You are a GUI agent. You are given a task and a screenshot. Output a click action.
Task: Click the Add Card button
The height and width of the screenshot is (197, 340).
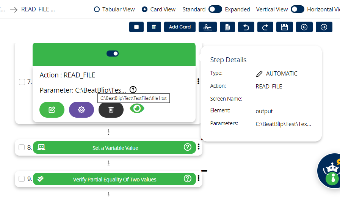[180, 27]
